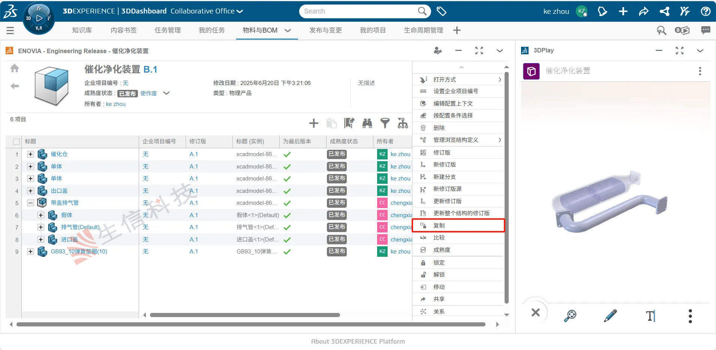Open the 打开方式 submenu
Screen dimensions: 716x350
click(x=458, y=80)
